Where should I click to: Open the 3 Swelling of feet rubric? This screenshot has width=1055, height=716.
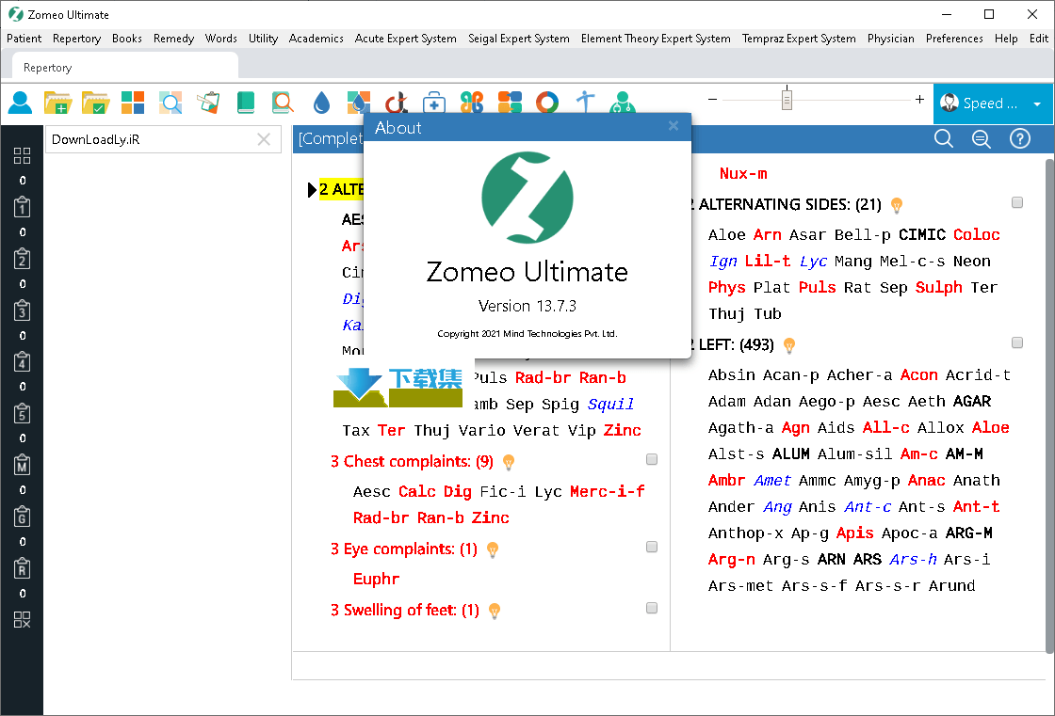(x=405, y=611)
